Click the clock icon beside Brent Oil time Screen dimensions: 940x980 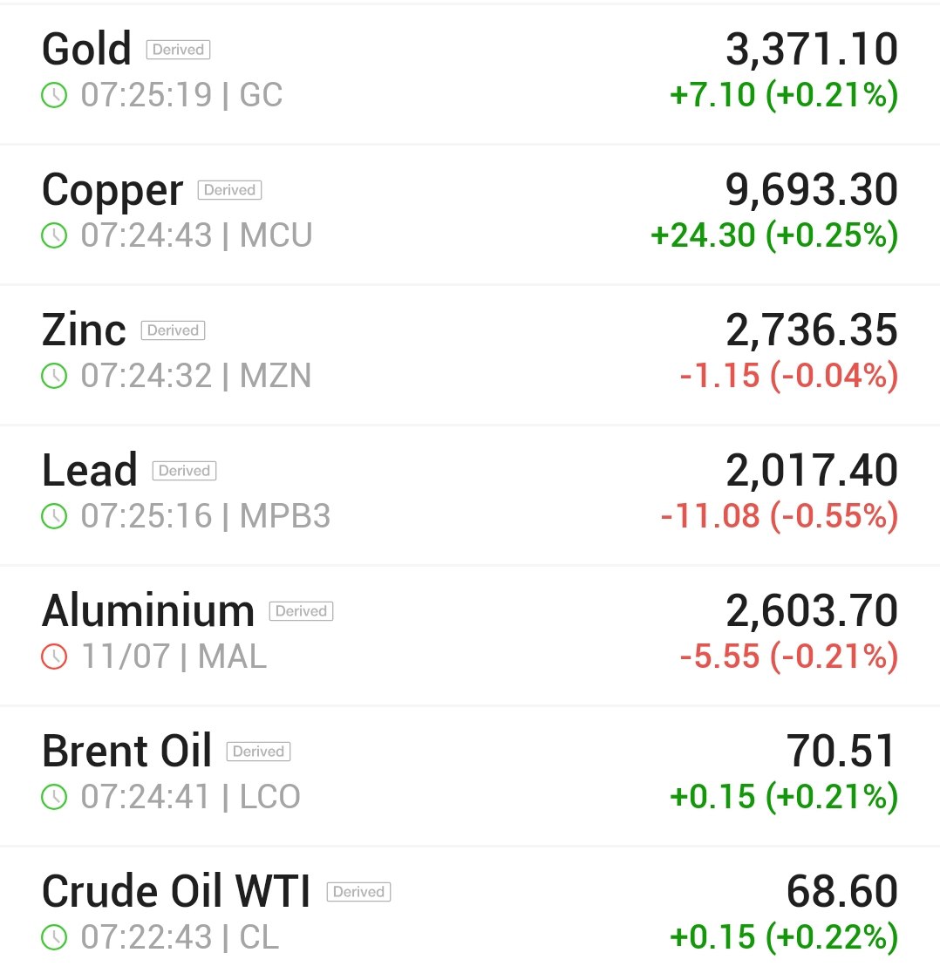coord(54,797)
